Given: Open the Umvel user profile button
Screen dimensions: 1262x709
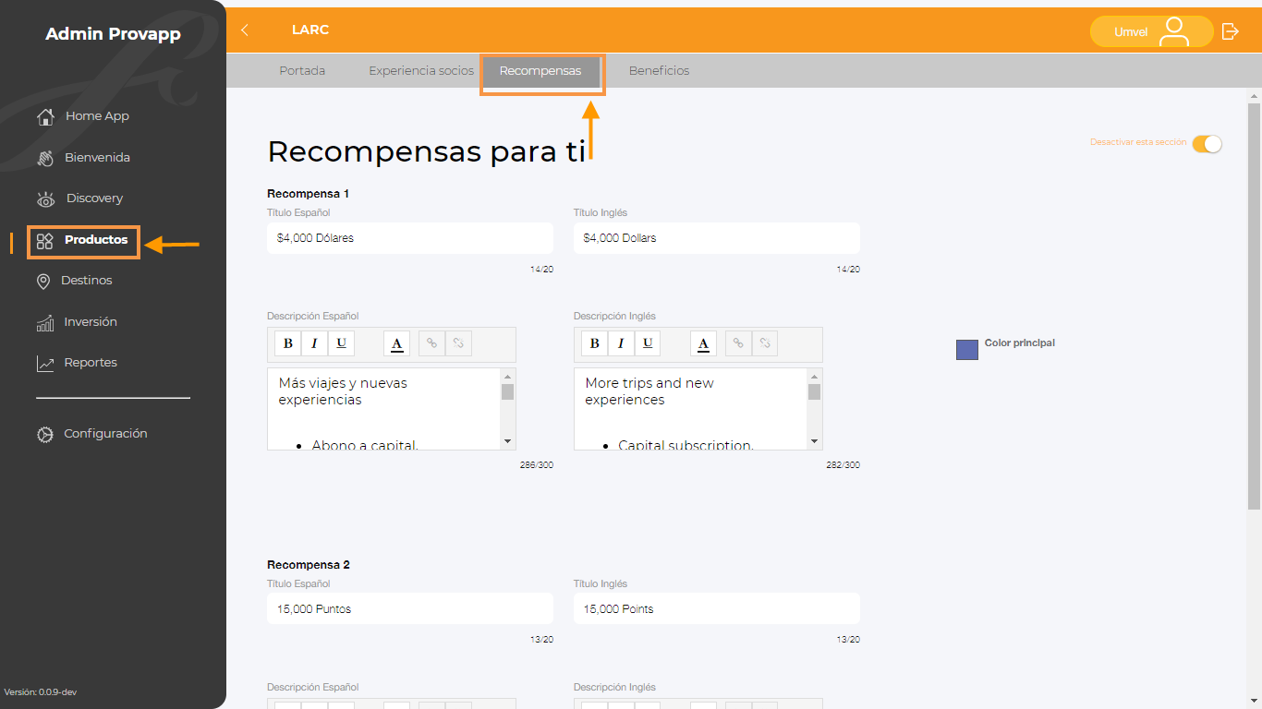Looking at the screenshot, I should [1151, 31].
